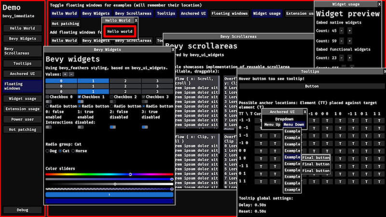
Task: Toggle Hello World in the top toggle row
Action: 64,14
